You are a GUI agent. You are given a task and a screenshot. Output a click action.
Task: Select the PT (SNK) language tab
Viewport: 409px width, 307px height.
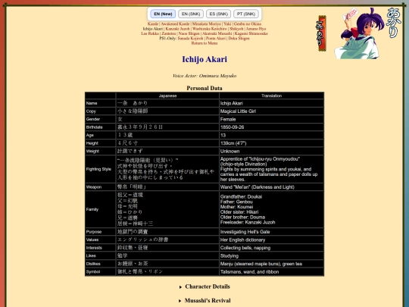tap(246, 14)
